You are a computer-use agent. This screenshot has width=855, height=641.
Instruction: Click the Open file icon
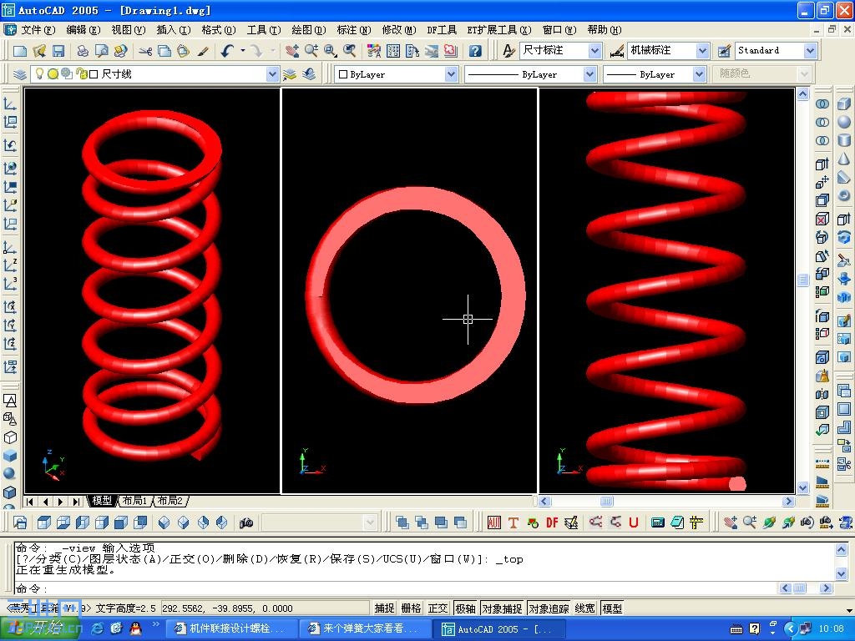click(39, 51)
